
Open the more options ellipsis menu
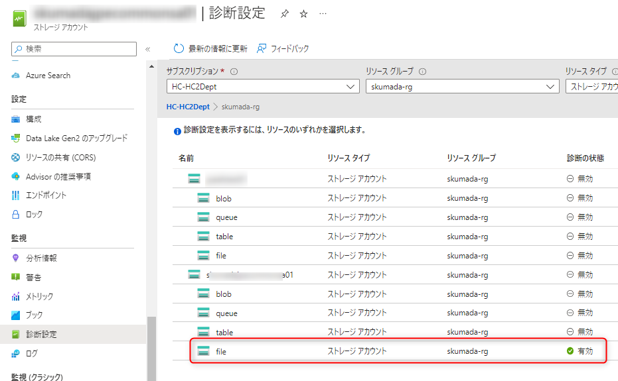coord(323,14)
